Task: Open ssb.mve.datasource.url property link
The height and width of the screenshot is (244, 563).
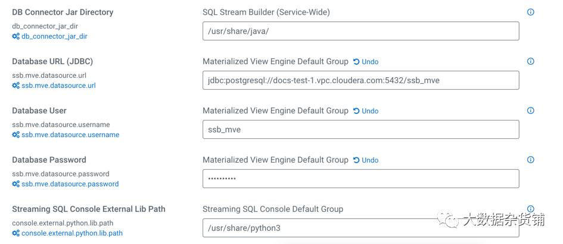Action: point(58,85)
